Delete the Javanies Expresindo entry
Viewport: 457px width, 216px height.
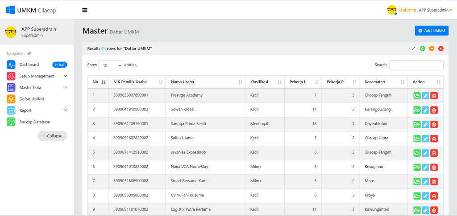(434, 153)
